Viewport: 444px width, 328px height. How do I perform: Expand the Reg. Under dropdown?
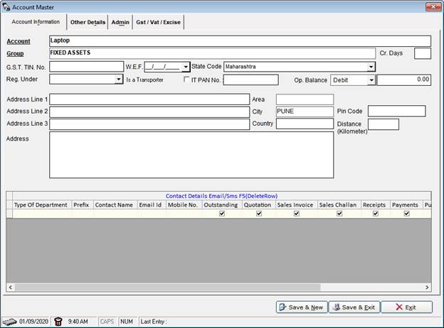tap(119, 80)
